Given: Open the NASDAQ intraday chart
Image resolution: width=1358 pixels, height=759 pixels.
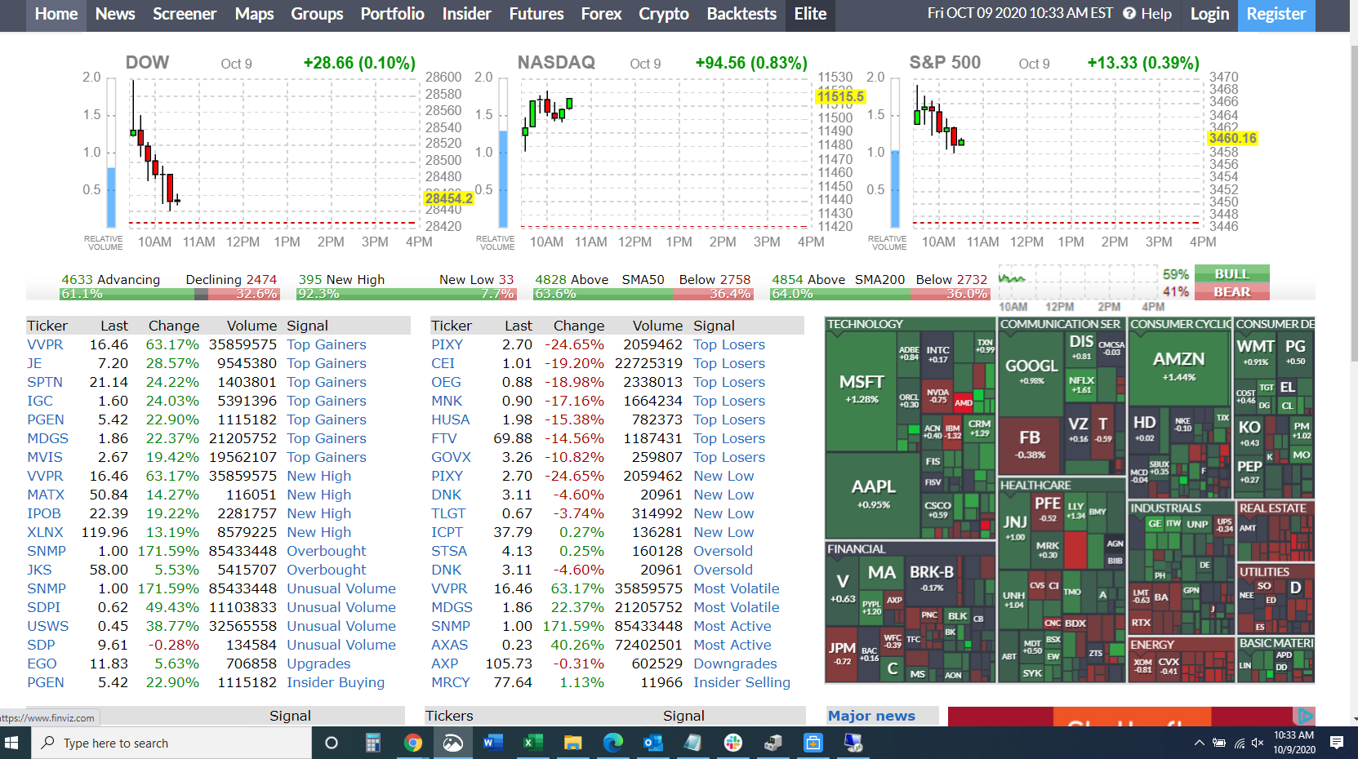Looking at the screenshot, I should click(x=666, y=152).
